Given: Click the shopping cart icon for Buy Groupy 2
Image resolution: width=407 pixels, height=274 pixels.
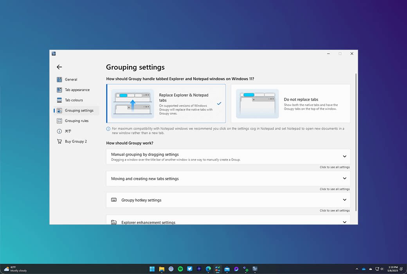Looking at the screenshot, I should 59,141.
